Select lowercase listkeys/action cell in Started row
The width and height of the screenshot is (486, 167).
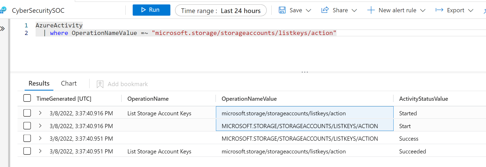305,112
